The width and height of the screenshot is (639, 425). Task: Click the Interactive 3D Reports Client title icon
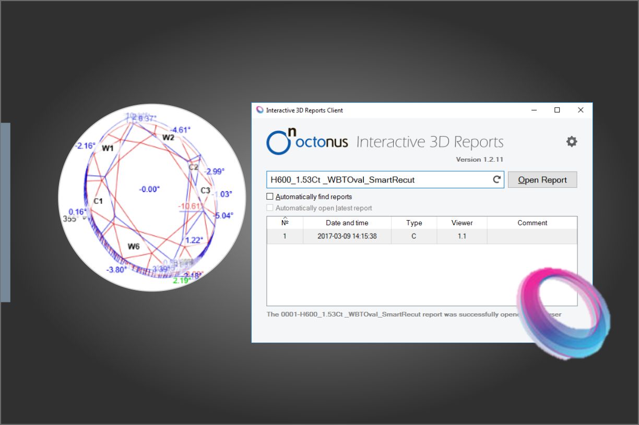point(260,110)
